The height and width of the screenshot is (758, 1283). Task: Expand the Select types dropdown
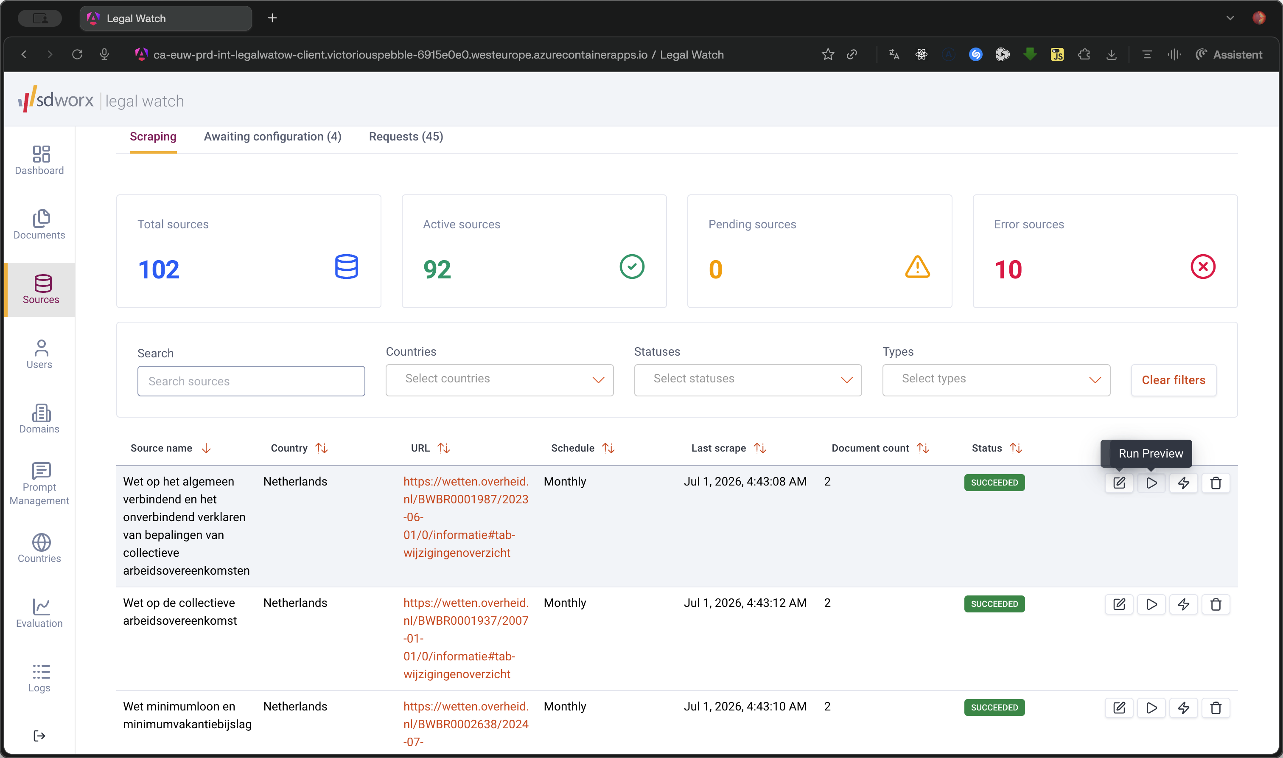coord(996,379)
